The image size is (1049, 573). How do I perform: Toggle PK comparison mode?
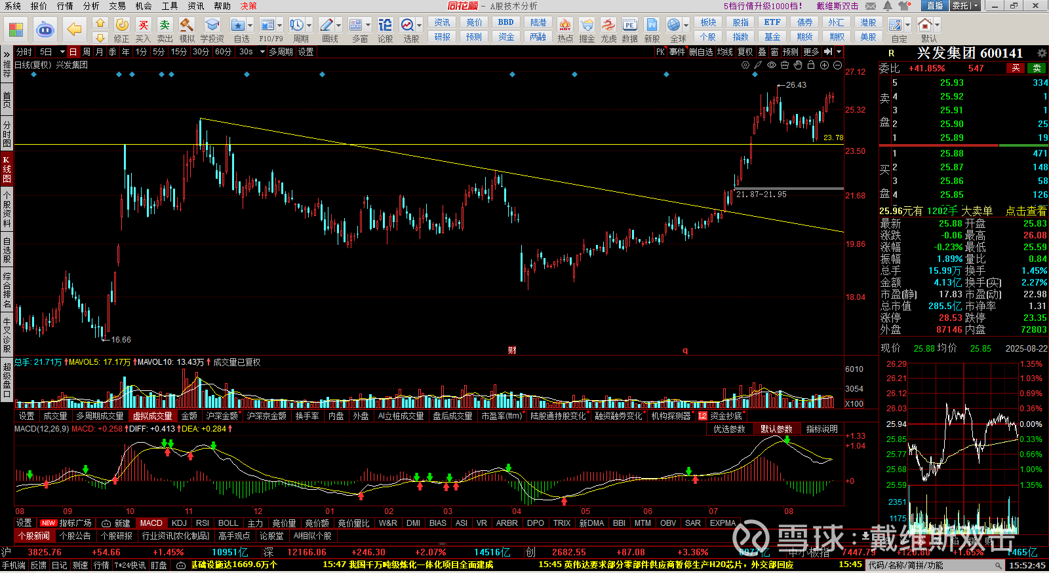coord(660,52)
